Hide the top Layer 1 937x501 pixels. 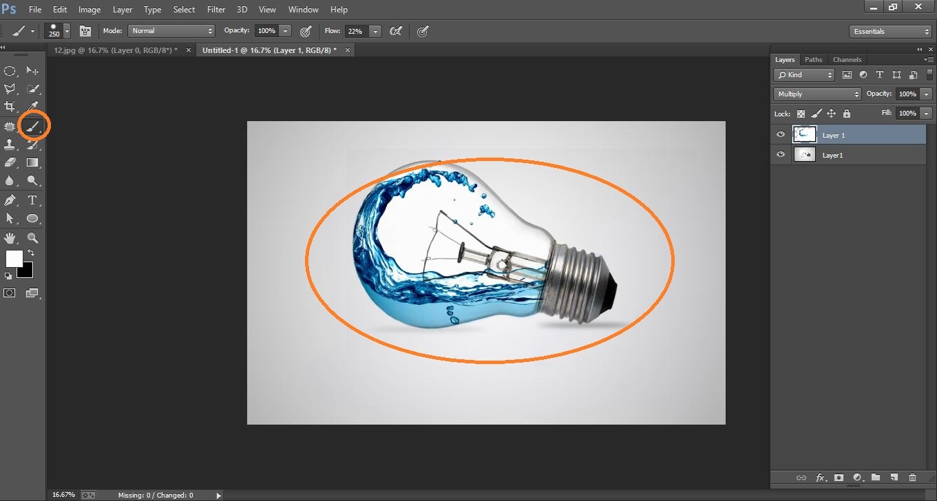(780, 134)
